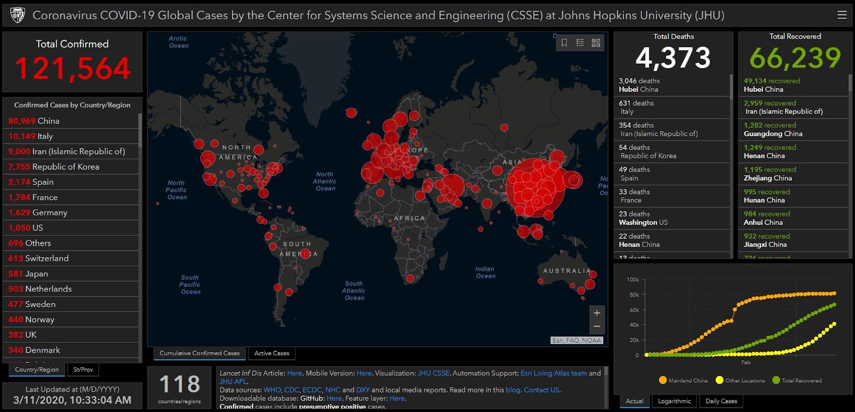Image resolution: width=855 pixels, height=412 pixels.
Task: Switch chart to Actual tab
Action: pyautogui.click(x=635, y=401)
